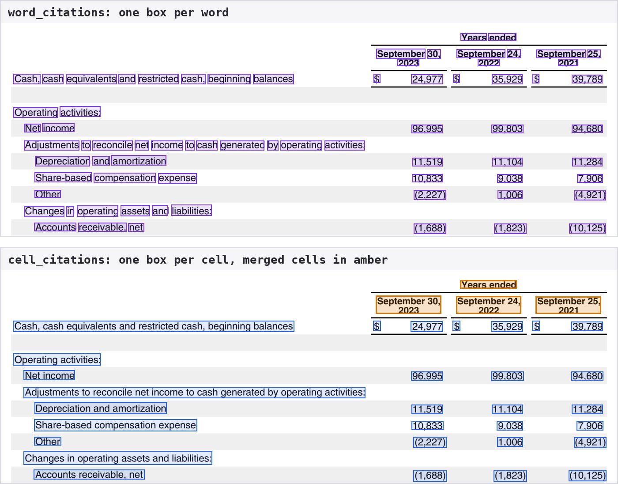Select word "Accounts" in the word_citations panel
The height and width of the screenshot is (484, 618).
(x=56, y=227)
